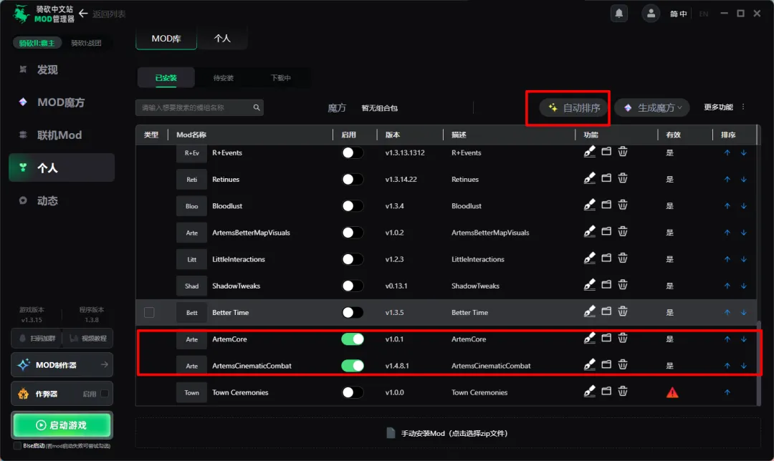The height and width of the screenshot is (461, 774).
Task: Open the ArtemCore mod folder
Action: click(606, 338)
